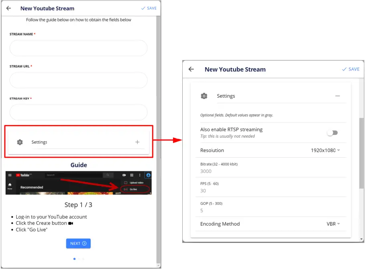
Task: Click SAVE in right settings panel
Action: pos(351,69)
